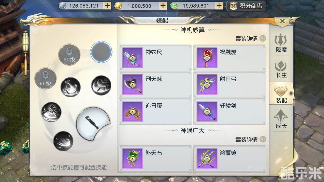Select the locked 90级 skill slot
This screenshot has height=182, width=324.
click(69, 54)
